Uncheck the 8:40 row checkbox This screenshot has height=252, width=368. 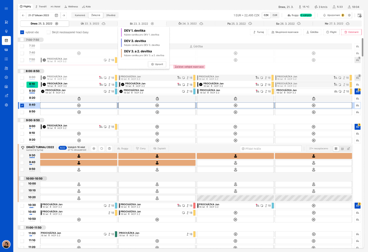(x=22, y=105)
